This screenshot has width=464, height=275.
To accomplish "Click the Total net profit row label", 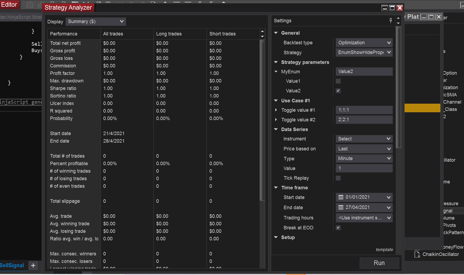I will (x=65, y=43).
